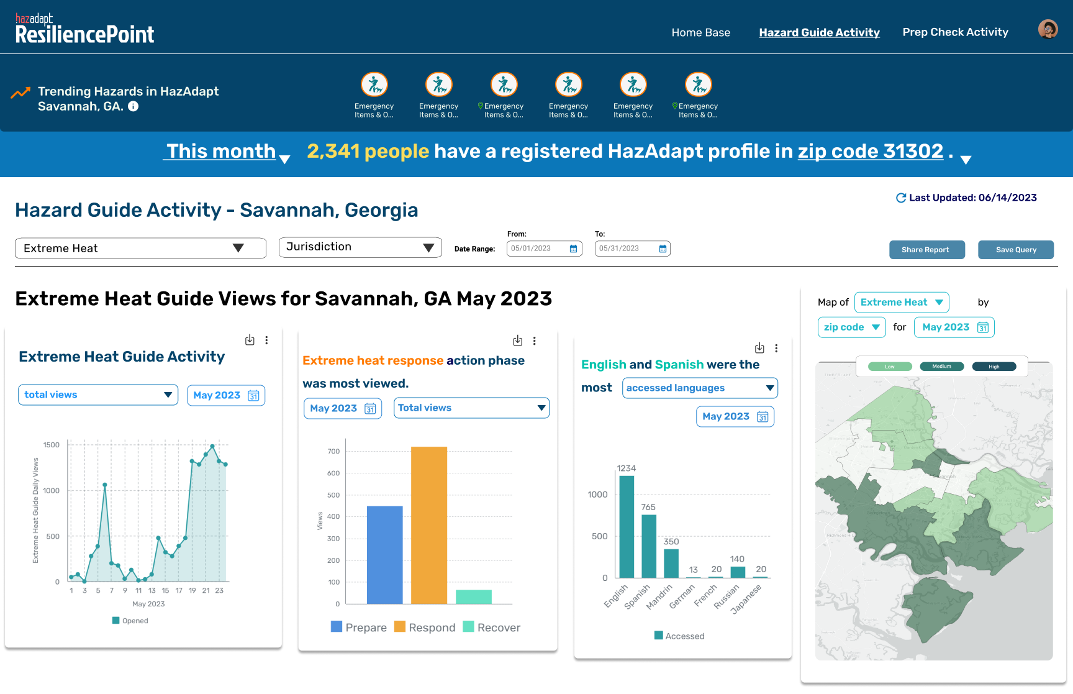Open the map zip code dropdown
This screenshot has height=694, width=1073.
pyautogui.click(x=851, y=327)
